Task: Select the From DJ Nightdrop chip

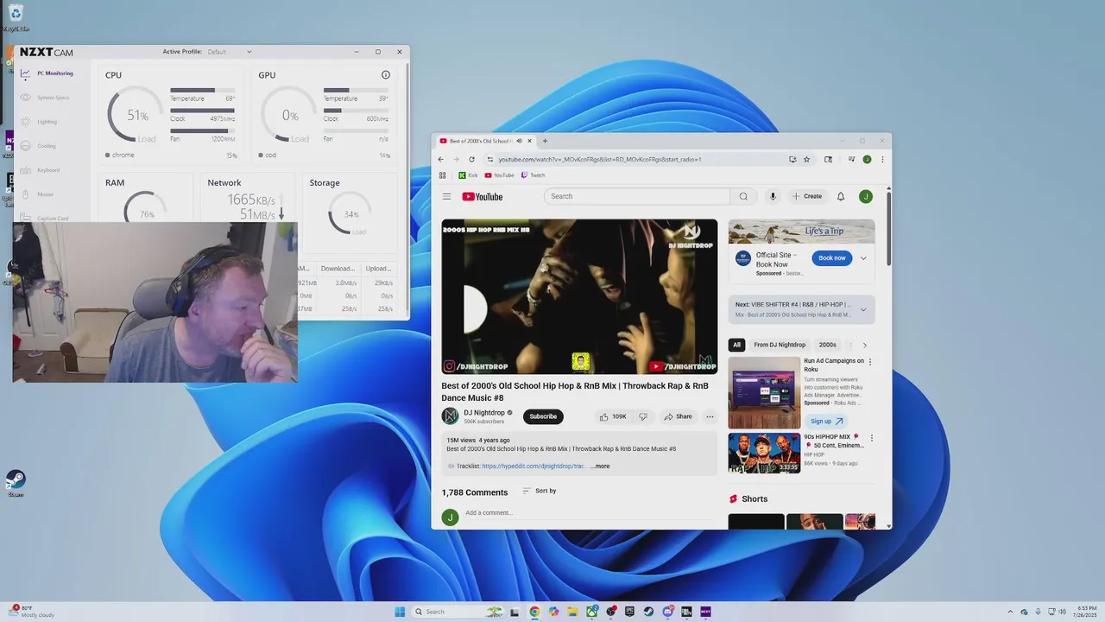Action: click(780, 345)
